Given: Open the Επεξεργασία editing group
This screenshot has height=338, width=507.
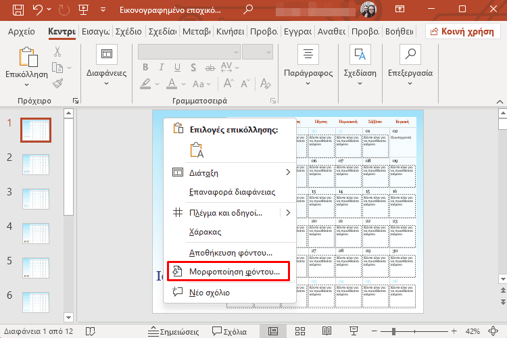Looking at the screenshot, I should coord(410,65).
